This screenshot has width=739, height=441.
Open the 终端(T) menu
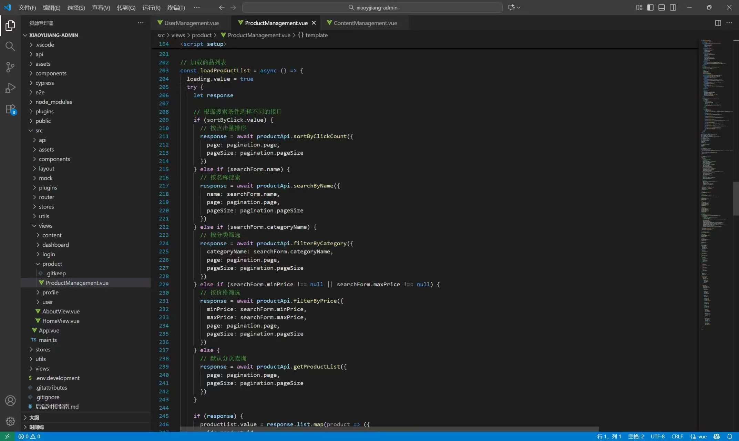176,8
